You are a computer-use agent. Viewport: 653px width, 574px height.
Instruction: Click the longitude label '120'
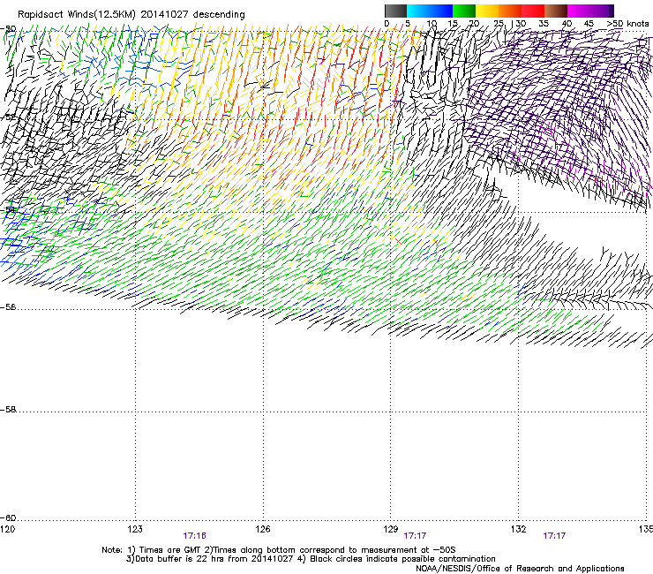pos(7,529)
